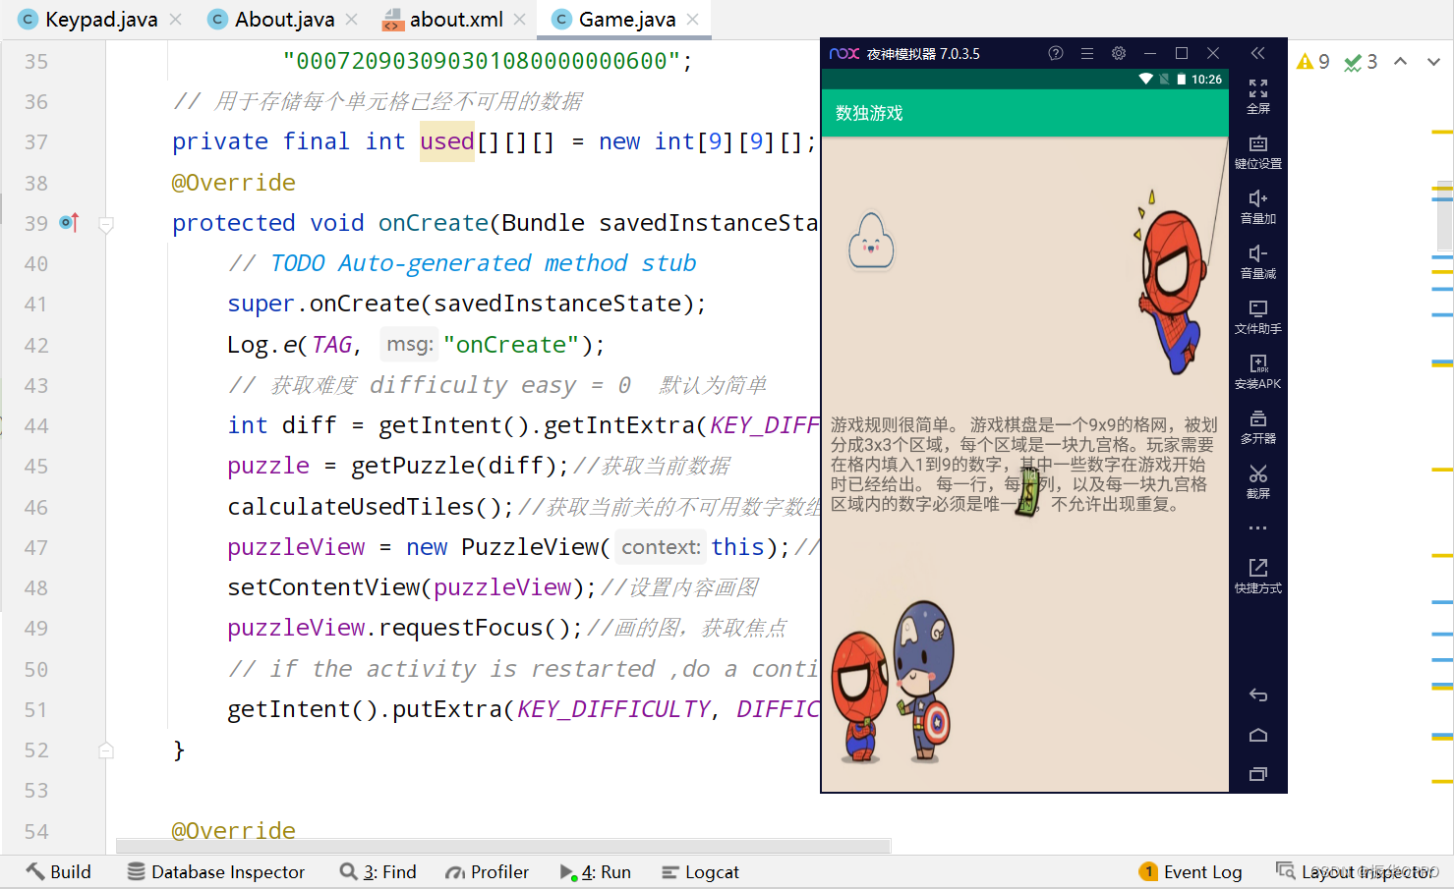Click the app title bar text 数独游戏
Viewport: 1454px width, 889px height.
(x=869, y=113)
